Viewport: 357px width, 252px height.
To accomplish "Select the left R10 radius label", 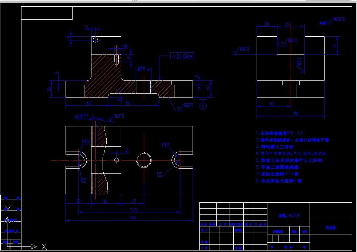I will (x=86, y=141).
